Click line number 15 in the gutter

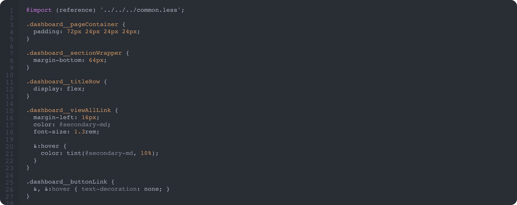click(9, 111)
